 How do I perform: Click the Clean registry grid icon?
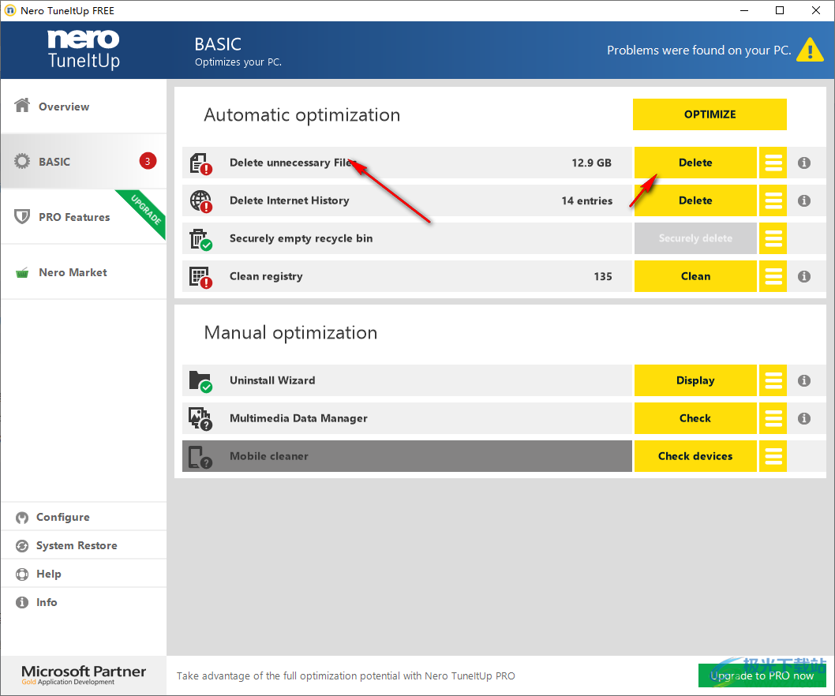pos(200,277)
